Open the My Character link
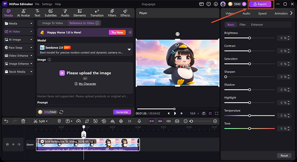This screenshot has width=297, height=162. [x=87, y=83]
